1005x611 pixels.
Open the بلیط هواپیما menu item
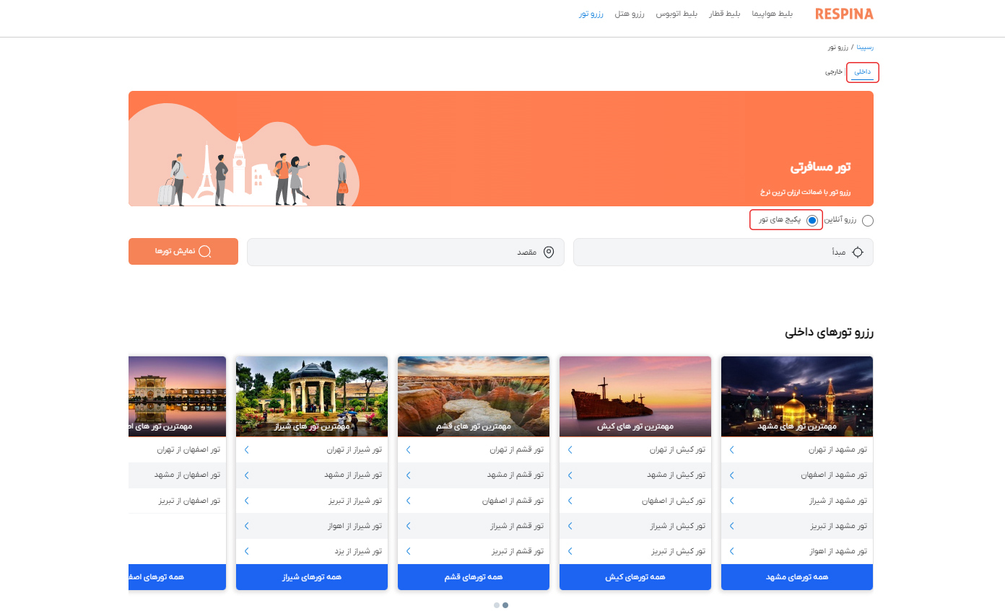(x=772, y=13)
